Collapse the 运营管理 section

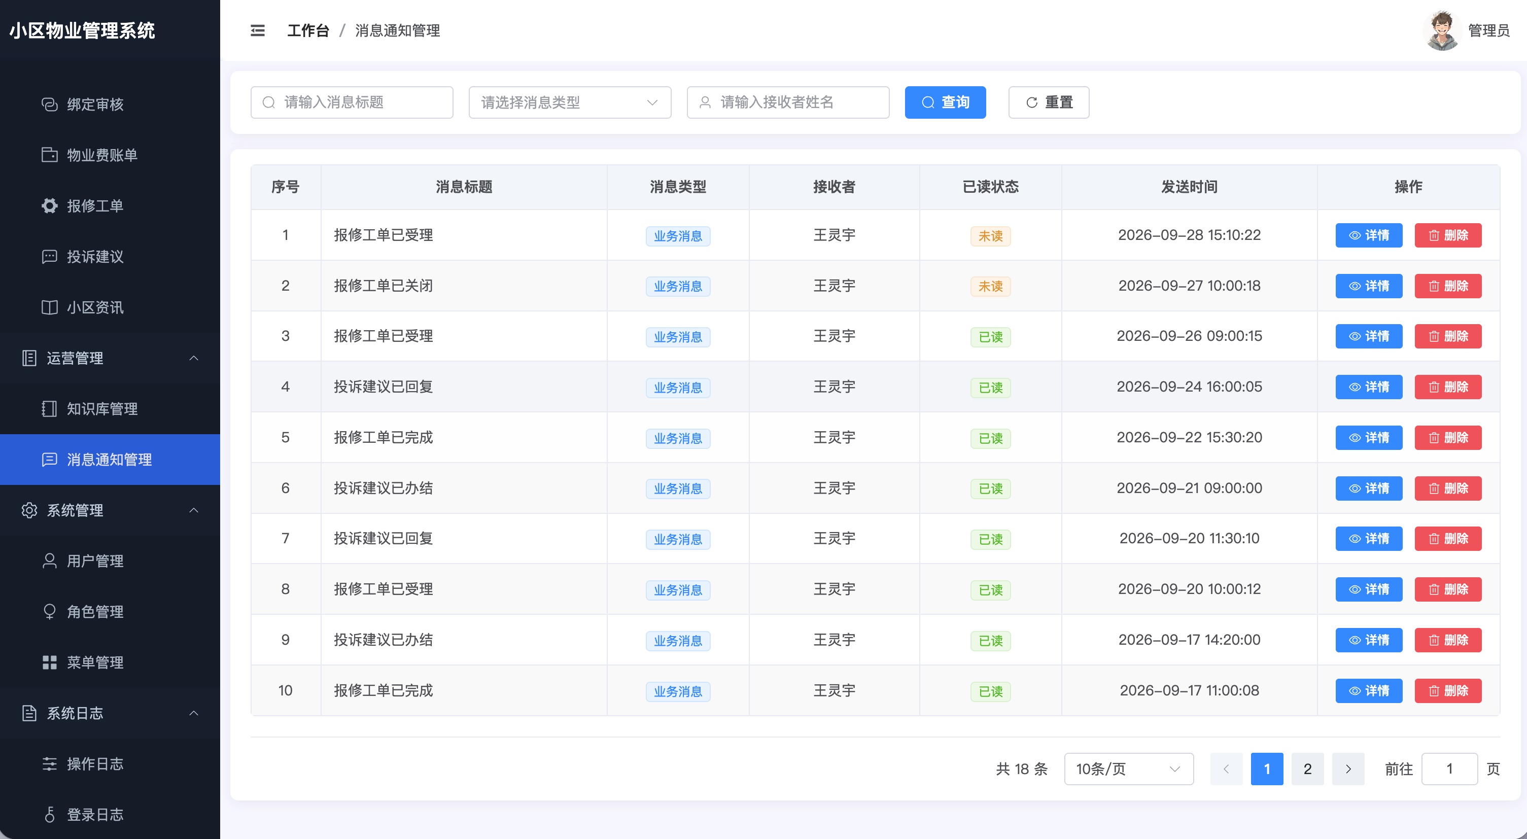110,358
